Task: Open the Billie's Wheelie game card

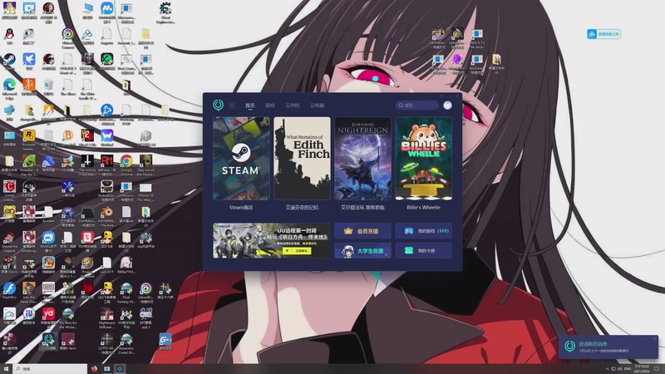Action: point(423,158)
